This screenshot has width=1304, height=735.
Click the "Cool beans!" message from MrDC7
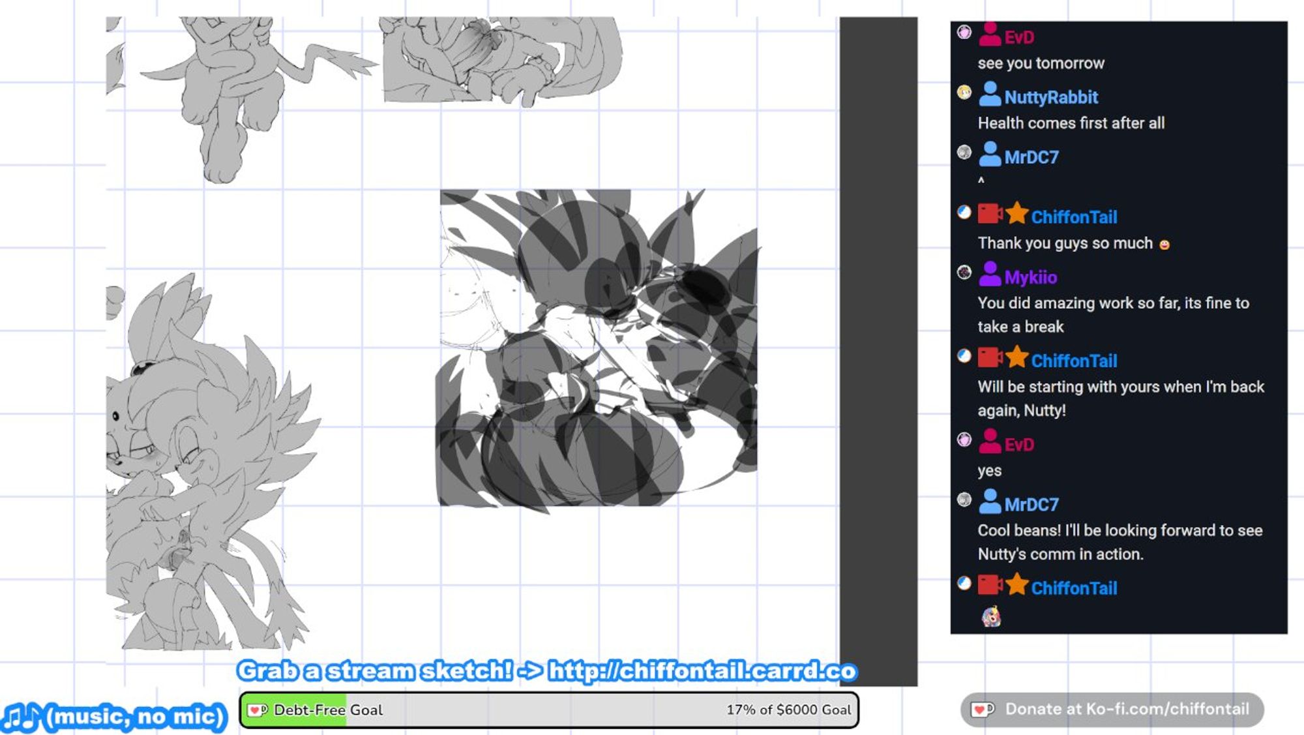(x=1119, y=542)
